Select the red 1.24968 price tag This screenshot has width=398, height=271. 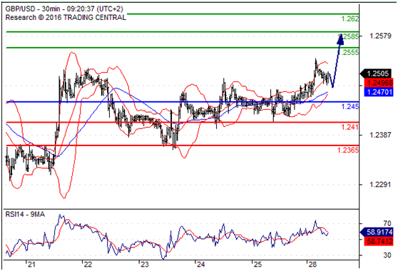click(x=379, y=83)
